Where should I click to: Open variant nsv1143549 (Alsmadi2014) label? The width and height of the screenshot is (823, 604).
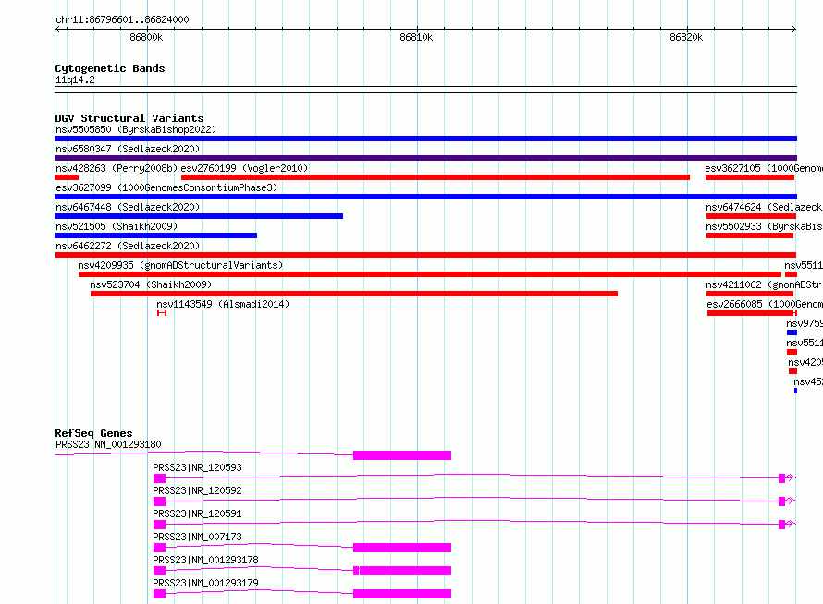[x=223, y=304]
